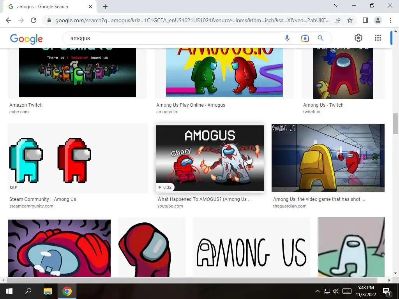Open volume control speaker icon
Viewport: 399px width, 299px height.
click(x=336, y=291)
